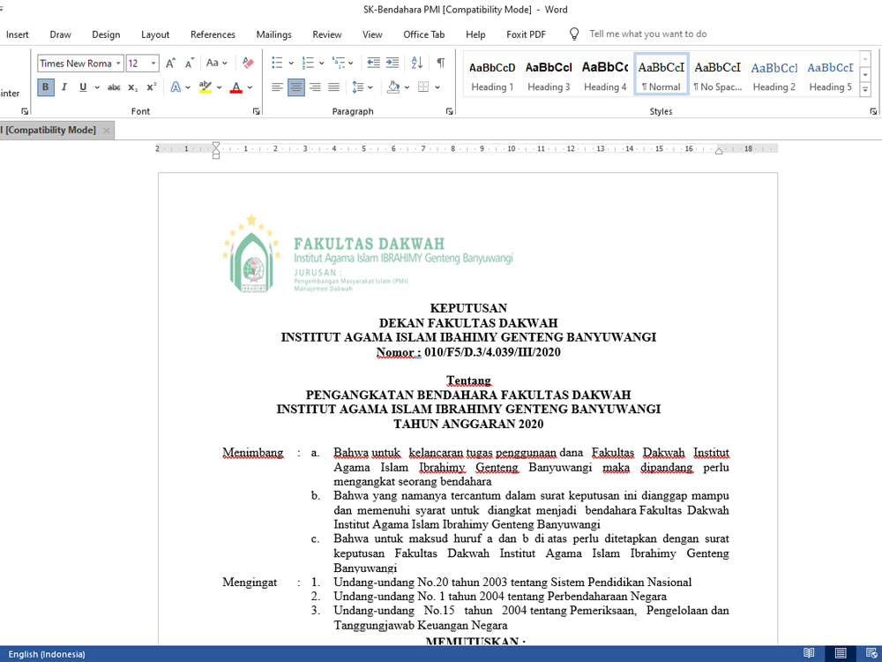
Task: Click the Increase Font Size icon
Action: [171, 63]
